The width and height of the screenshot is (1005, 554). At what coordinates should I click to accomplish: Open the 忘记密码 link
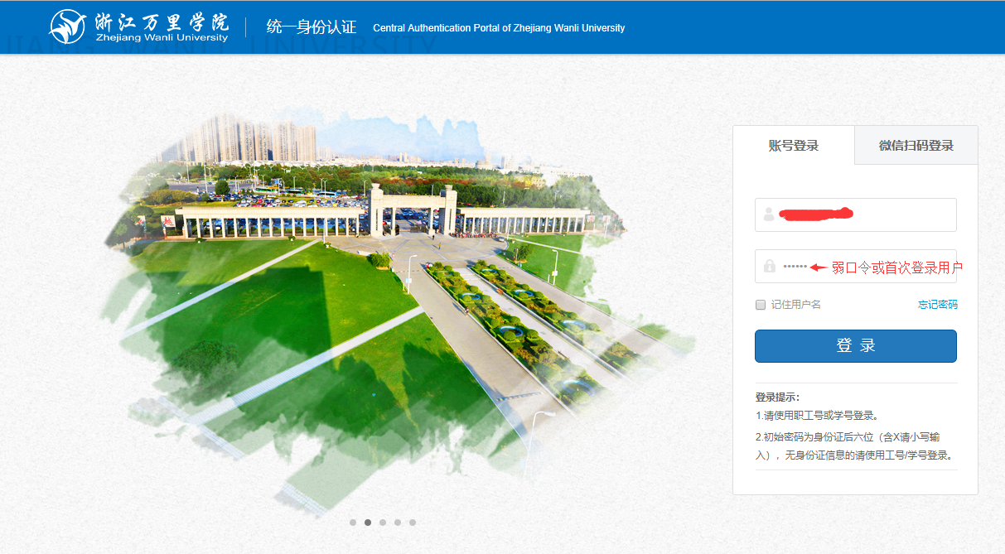point(937,305)
